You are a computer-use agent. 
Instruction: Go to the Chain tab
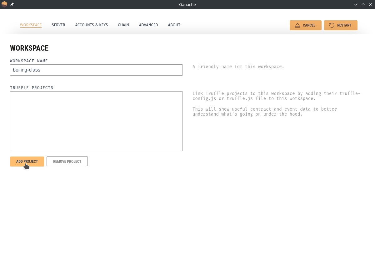(x=123, y=25)
